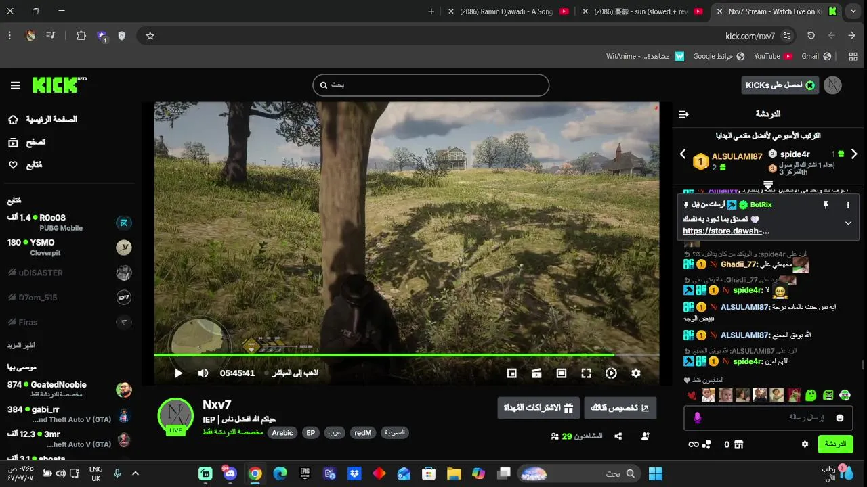The width and height of the screenshot is (867, 487).
Task: Open channel points bubbles icon
Action: click(x=707, y=444)
